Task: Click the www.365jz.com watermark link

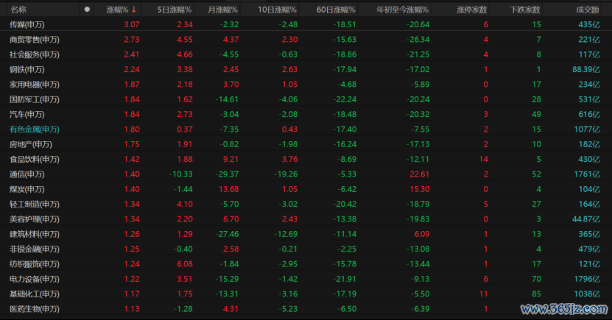Action: pyautogui.click(x=563, y=309)
